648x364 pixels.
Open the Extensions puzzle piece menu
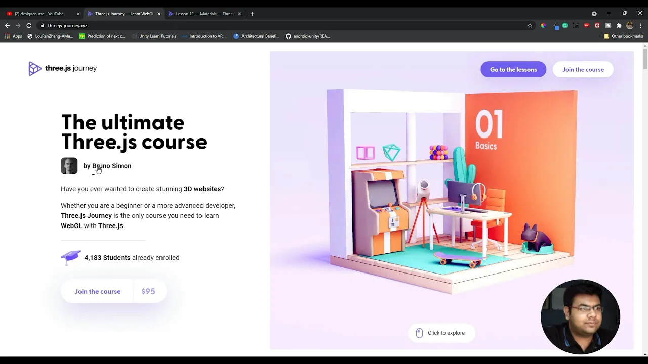(x=619, y=26)
